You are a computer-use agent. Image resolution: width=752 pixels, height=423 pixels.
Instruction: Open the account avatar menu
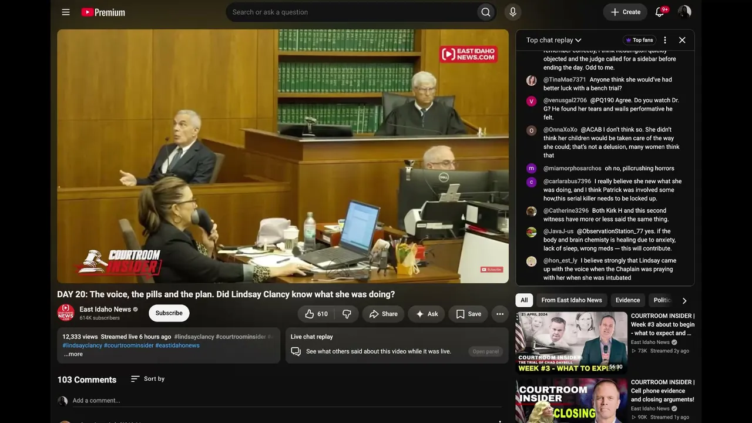[x=684, y=12]
